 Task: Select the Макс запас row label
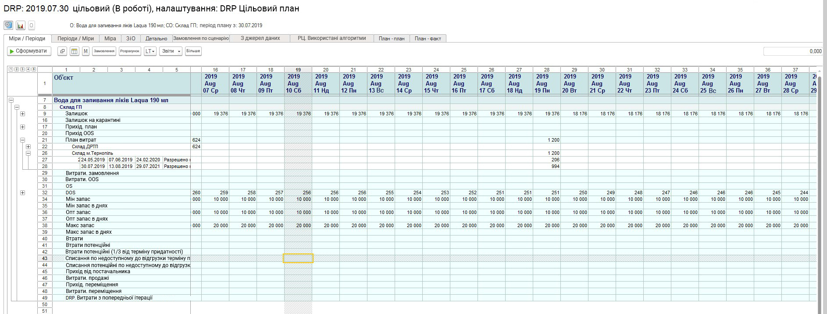[80, 225]
